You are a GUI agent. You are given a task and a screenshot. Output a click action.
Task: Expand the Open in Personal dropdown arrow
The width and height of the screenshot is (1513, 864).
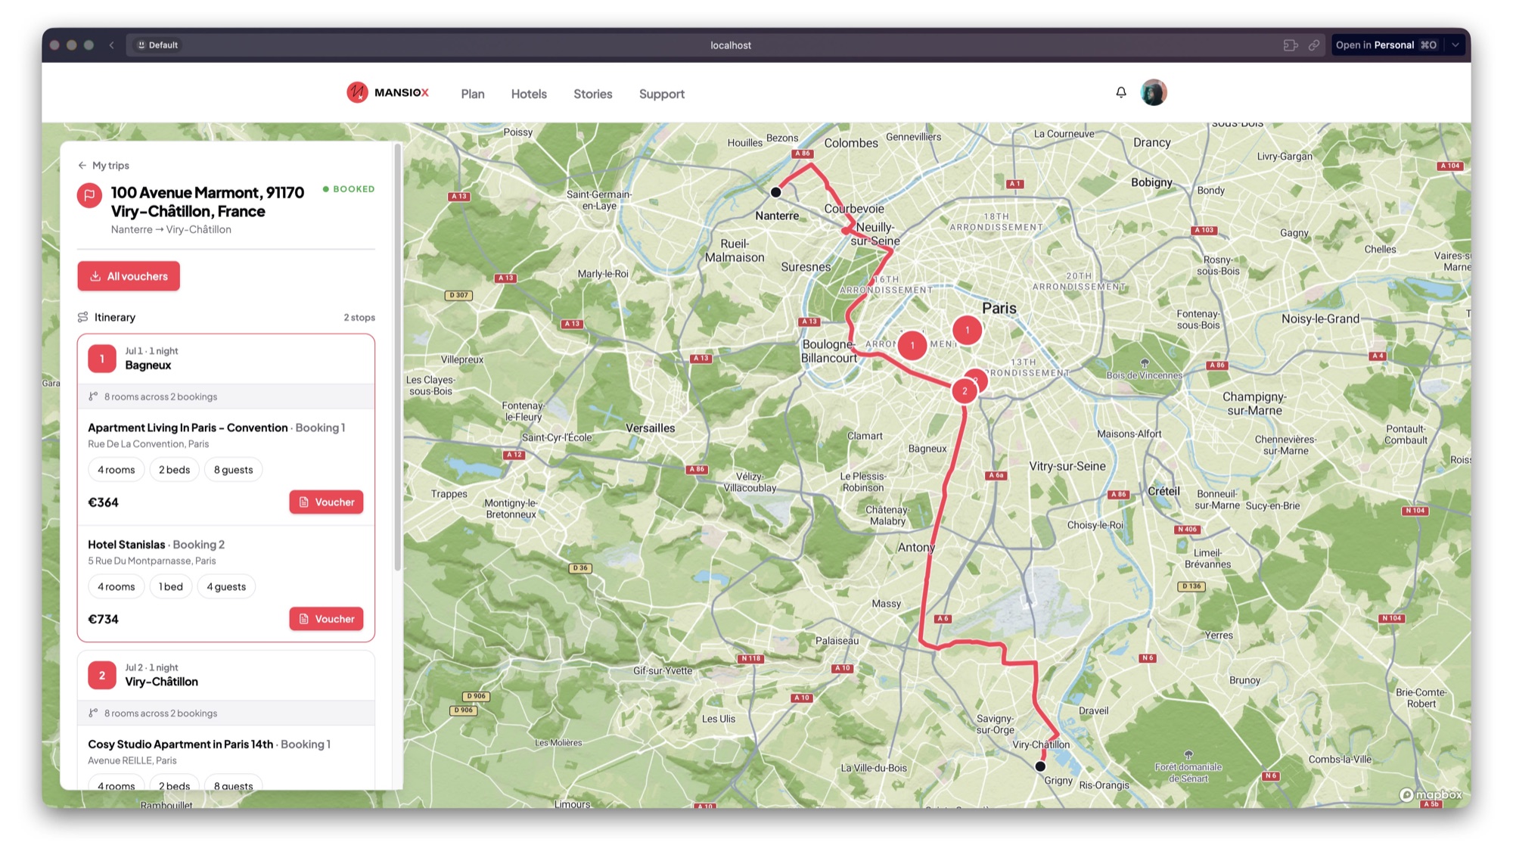[1455, 45]
